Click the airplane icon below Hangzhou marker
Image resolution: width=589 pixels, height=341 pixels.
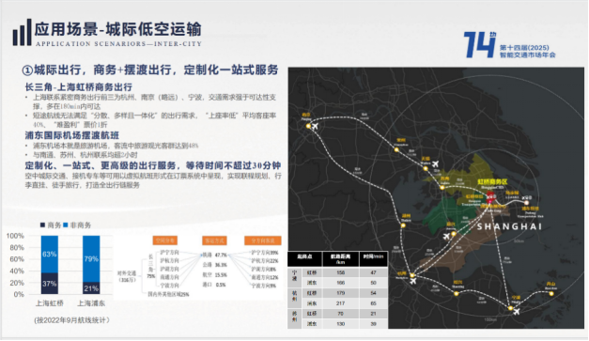pos(413,281)
